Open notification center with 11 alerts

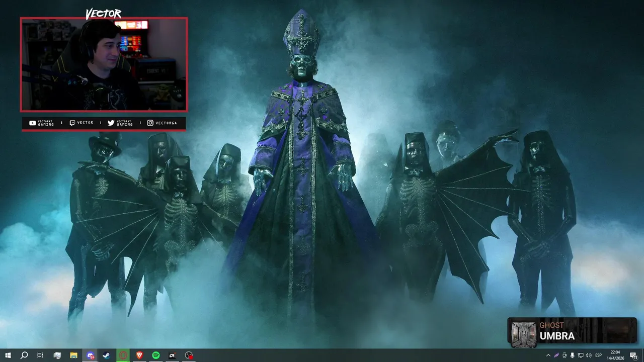click(x=633, y=355)
